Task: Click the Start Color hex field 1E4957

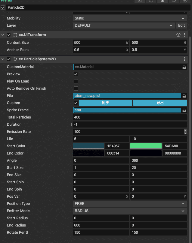Action: (117, 146)
